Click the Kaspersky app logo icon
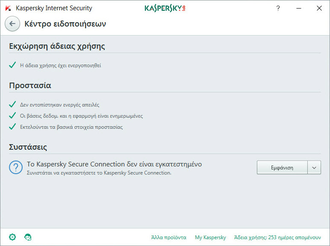Screen dimensions: 330x246 (x=8, y=8)
